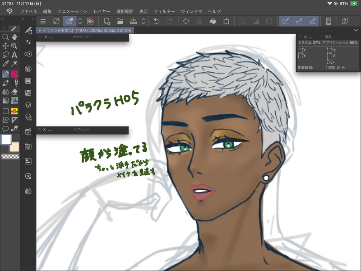Viewport: 361px width, 271px height.
Task: Select the Eraser tool
Action: (14, 92)
